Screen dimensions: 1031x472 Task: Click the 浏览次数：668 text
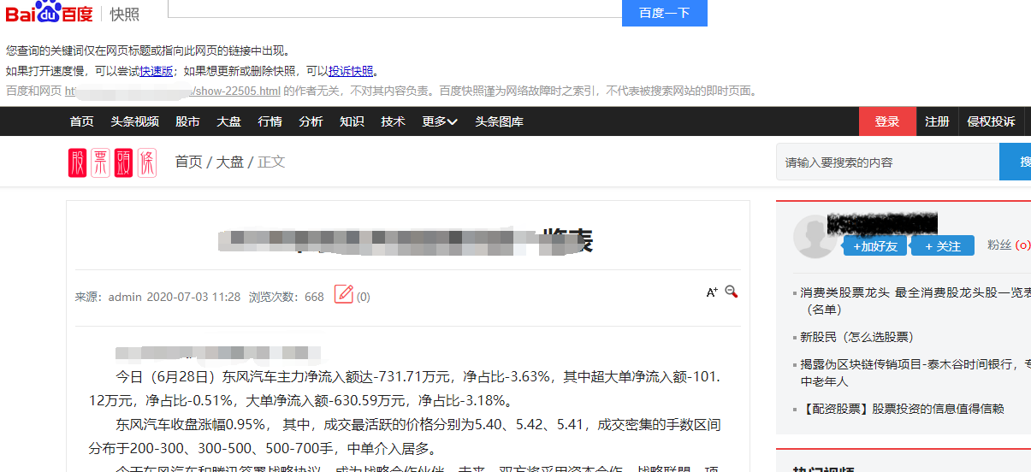[286, 297]
